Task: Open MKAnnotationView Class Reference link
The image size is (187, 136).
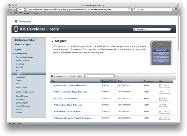Action: click(x=70, y=92)
